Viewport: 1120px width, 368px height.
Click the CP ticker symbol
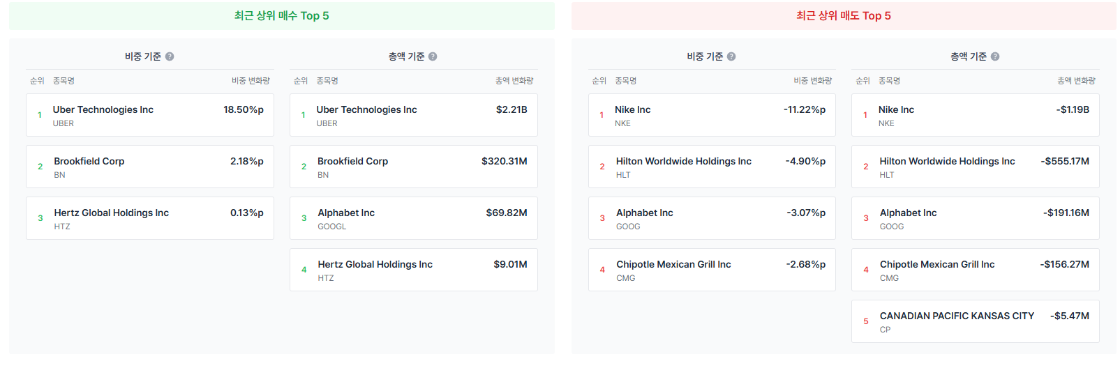pos(885,330)
